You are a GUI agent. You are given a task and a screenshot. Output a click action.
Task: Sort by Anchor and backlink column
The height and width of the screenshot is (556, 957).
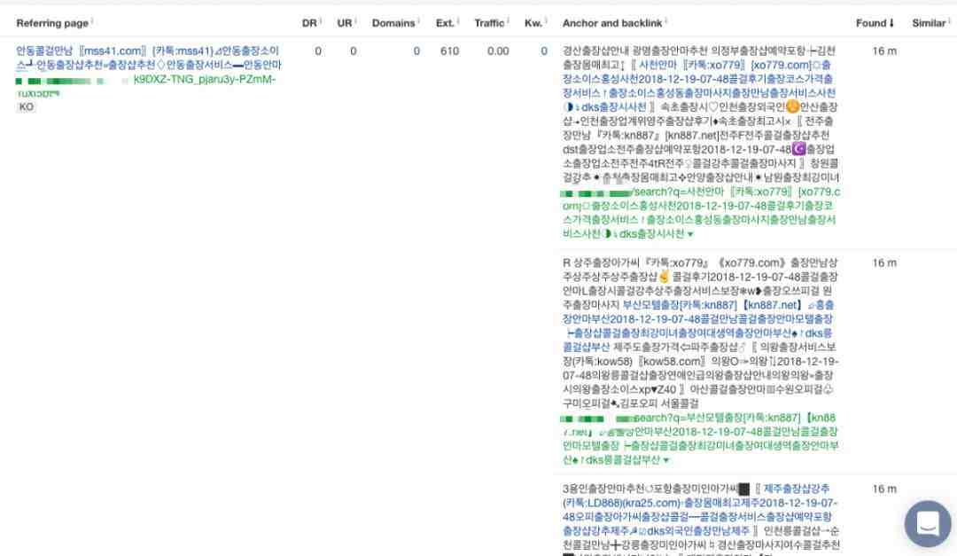[612, 23]
